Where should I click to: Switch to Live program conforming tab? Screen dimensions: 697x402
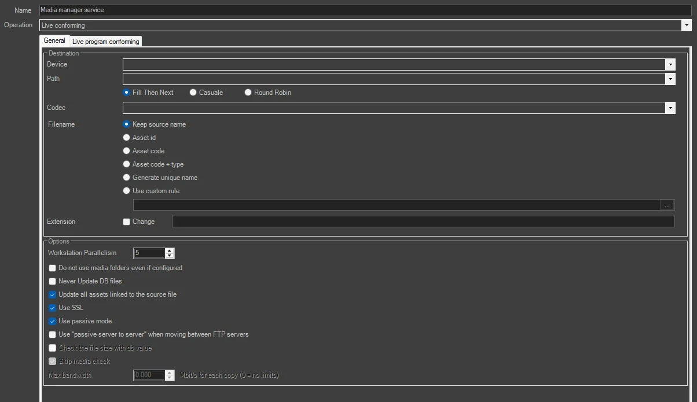click(105, 42)
